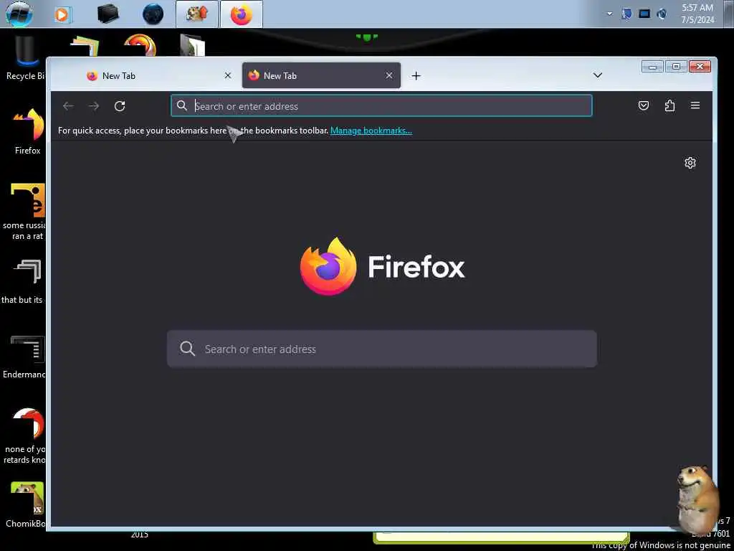
Task: Open the Windows Start orb
Action: pyautogui.click(x=19, y=14)
